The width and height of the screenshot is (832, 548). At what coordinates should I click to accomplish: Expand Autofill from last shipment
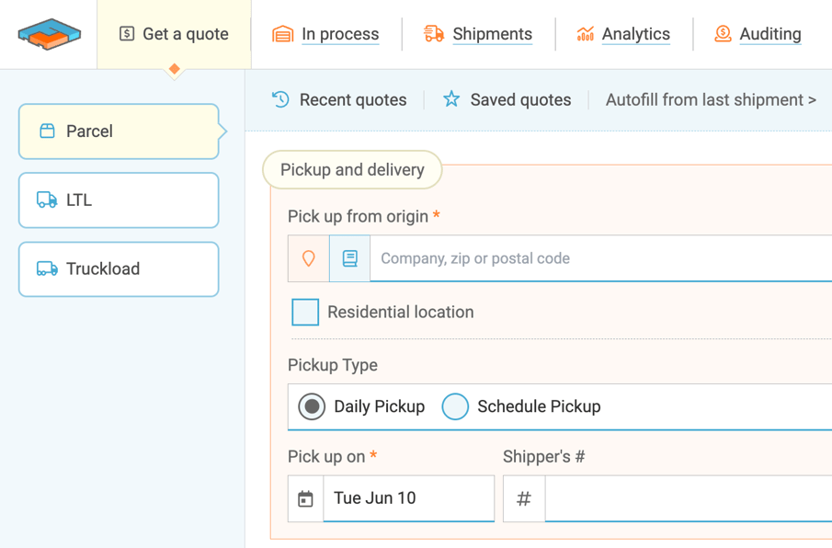tap(709, 99)
